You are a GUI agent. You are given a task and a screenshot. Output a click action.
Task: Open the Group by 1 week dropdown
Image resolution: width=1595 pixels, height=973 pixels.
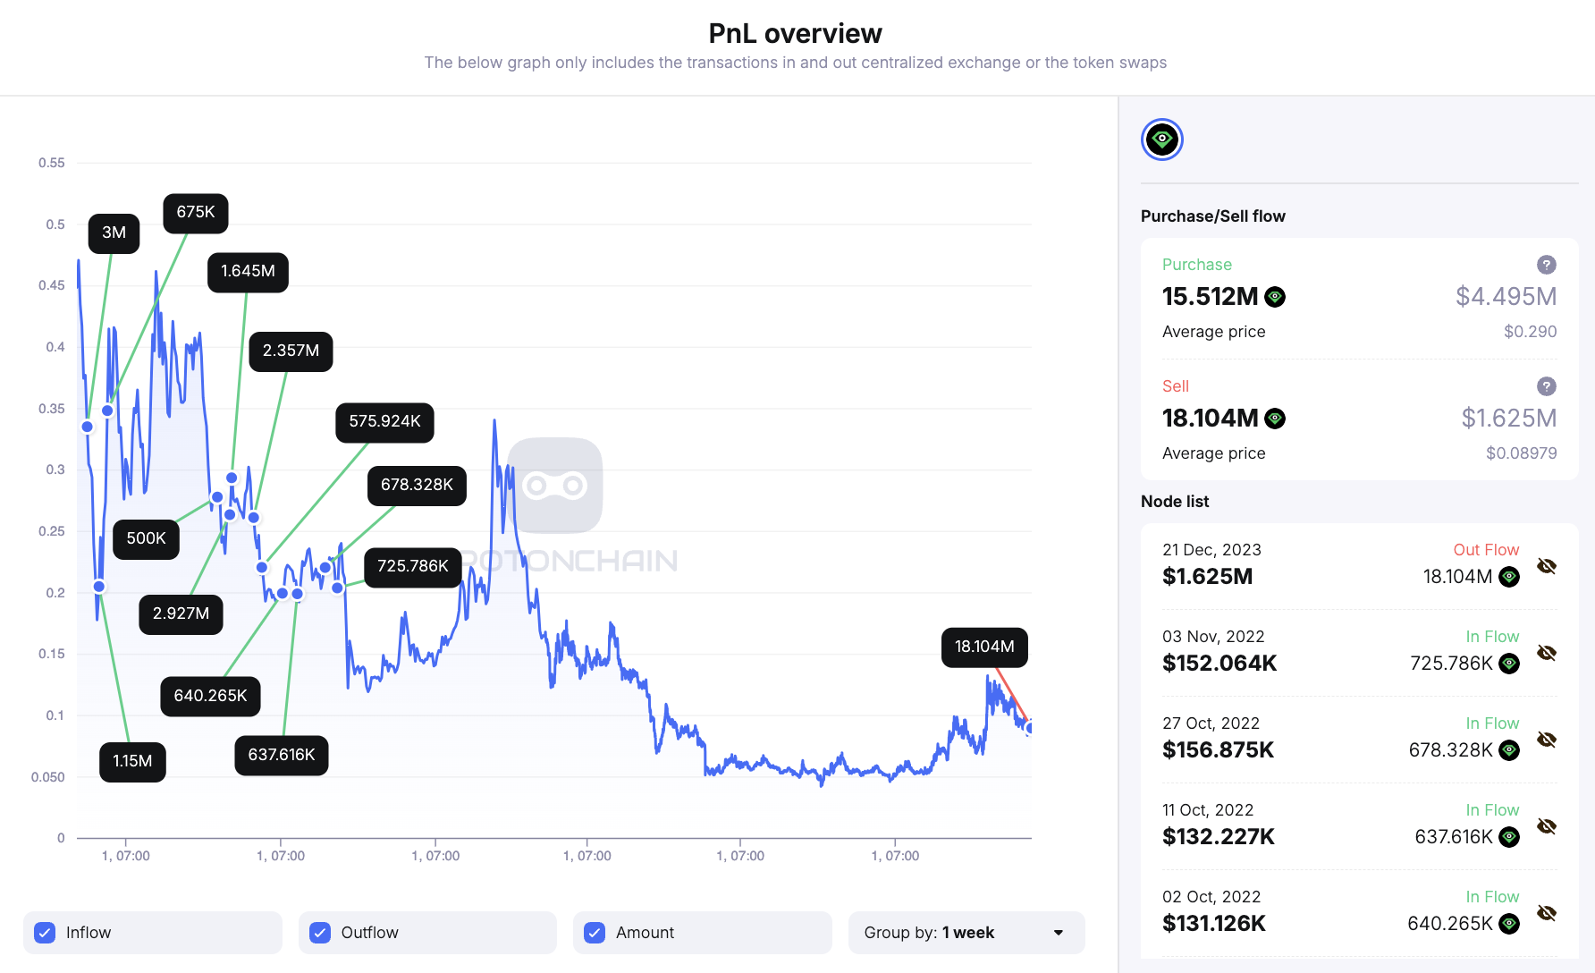click(x=966, y=933)
